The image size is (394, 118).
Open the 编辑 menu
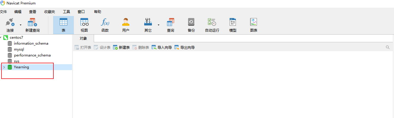tap(18, 12)
